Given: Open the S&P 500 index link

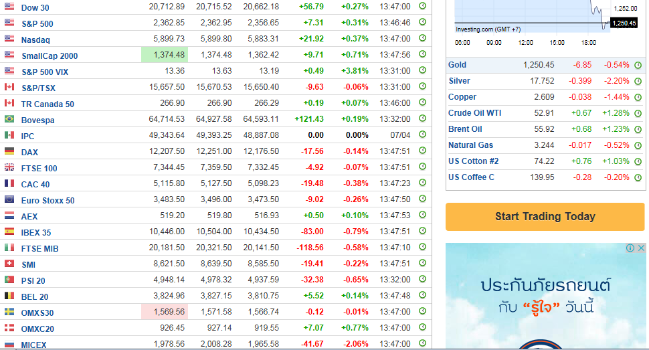Looking at the screenshot, I should point(37,24).
